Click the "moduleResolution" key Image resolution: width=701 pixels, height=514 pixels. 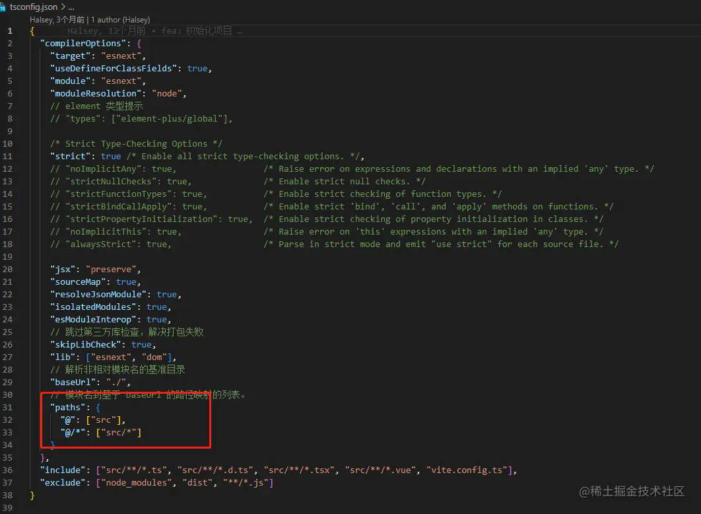click(x=96, y=94)
